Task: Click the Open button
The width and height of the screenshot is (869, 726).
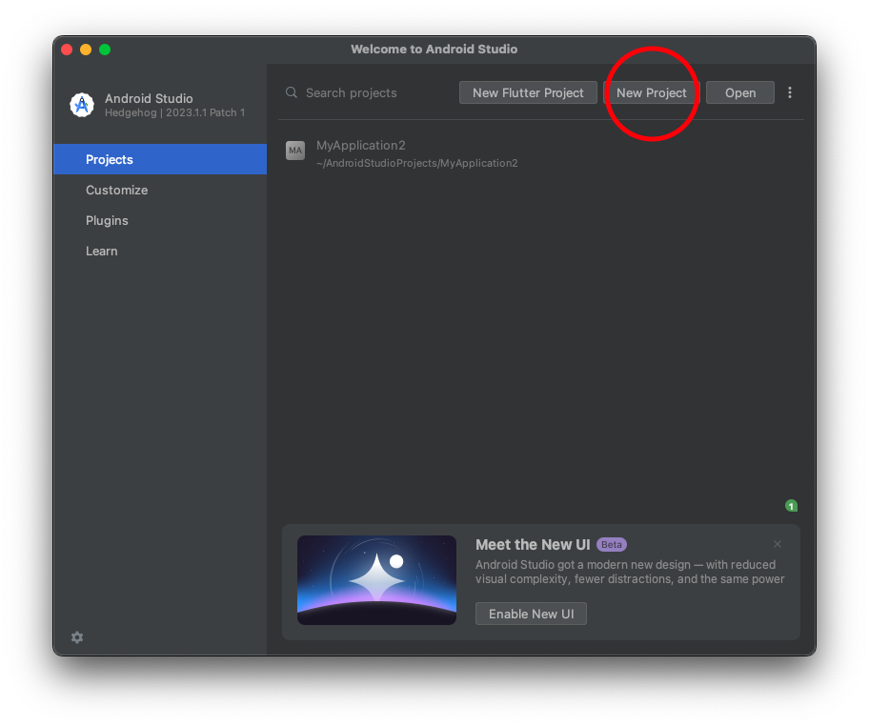Action: pyautogui.click(x=739, y=92)
